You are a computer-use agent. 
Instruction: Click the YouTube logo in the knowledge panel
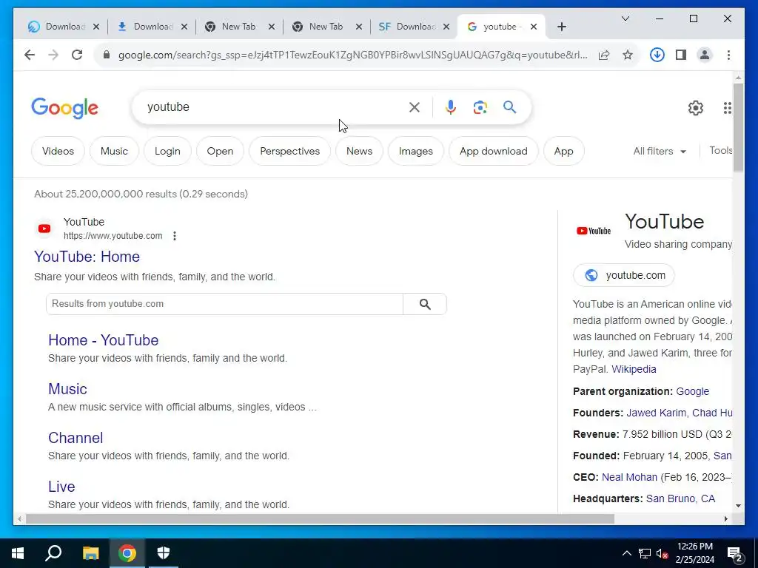point(594,231)
